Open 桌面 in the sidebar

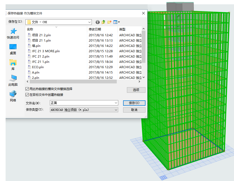tap(13, 49)
